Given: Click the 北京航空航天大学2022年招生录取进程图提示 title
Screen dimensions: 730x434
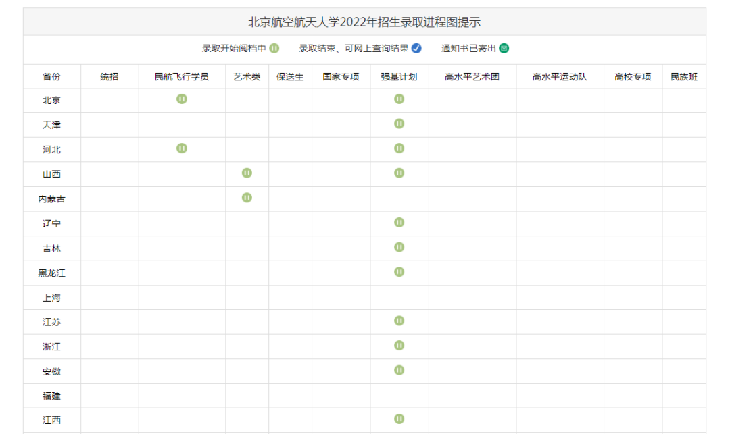Looking at the screenshot, I should coord(364,22).
